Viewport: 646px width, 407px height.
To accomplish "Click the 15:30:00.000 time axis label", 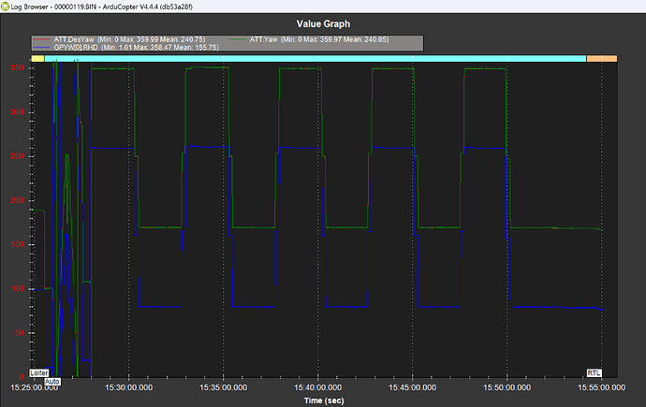I will pyautogui.click(x=129, y=387).
